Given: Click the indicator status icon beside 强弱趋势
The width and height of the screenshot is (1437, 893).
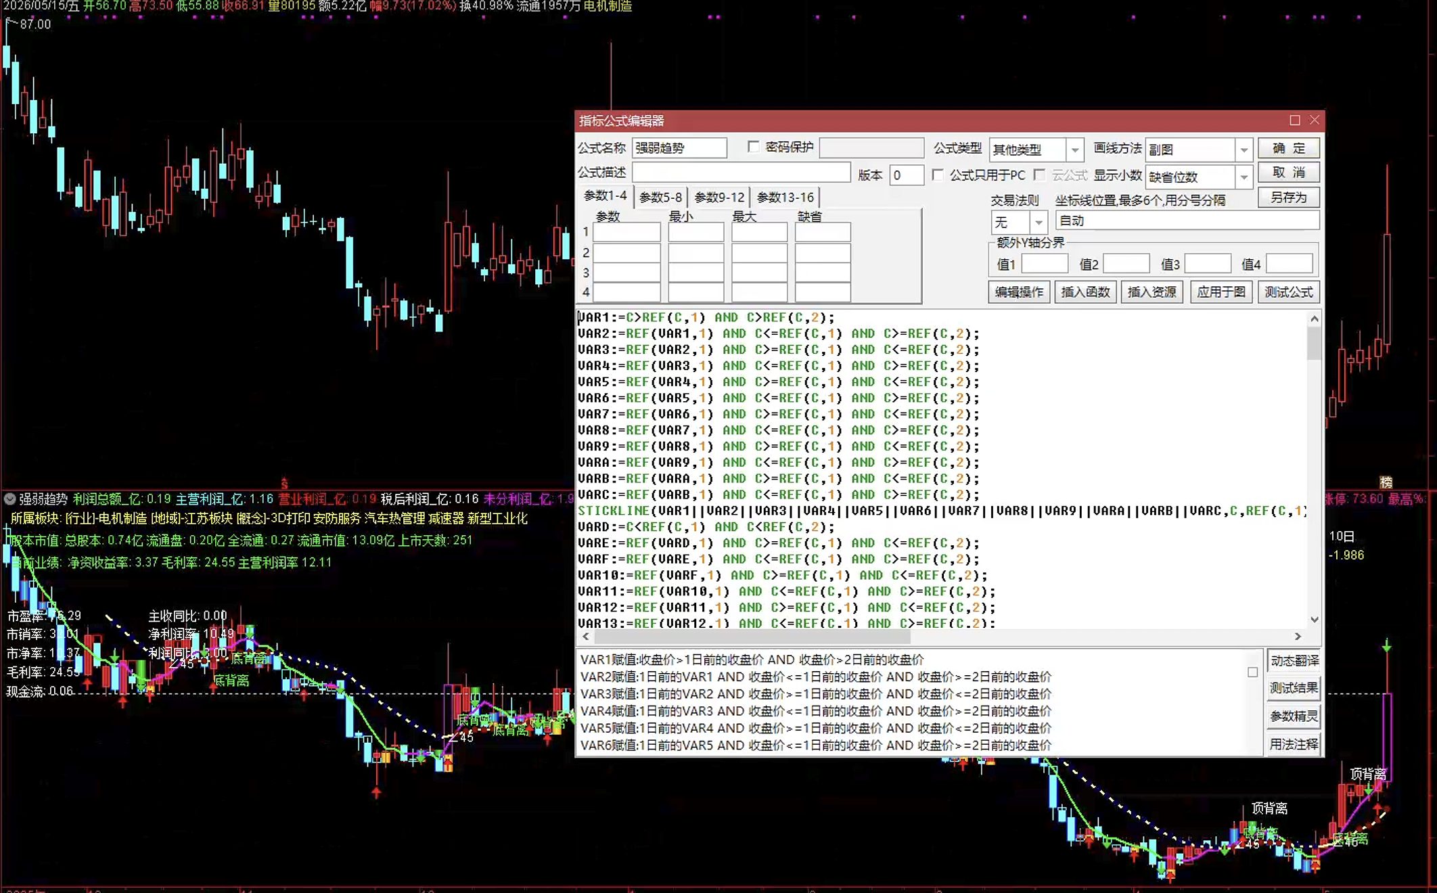Looking at the screenshot, I should 9,499.
